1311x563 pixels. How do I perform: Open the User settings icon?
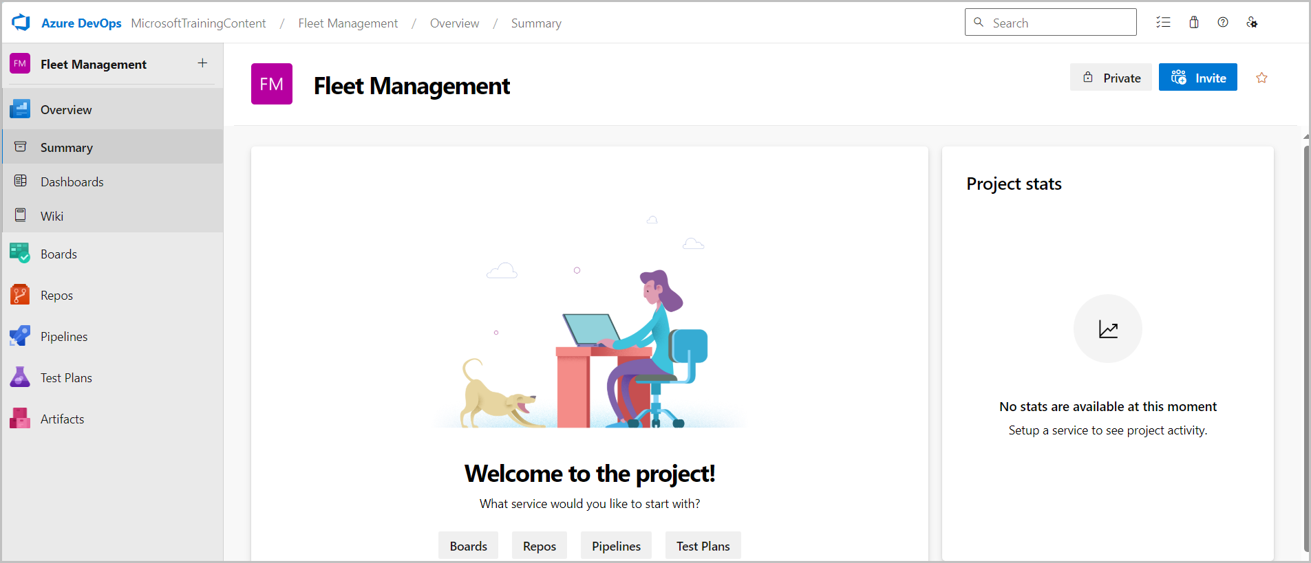[1252, 23]
